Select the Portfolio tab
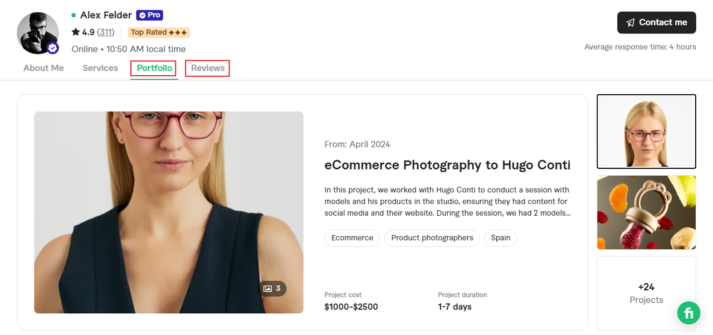The height and width of the screenshot is (335, 713). click(154, 68)
